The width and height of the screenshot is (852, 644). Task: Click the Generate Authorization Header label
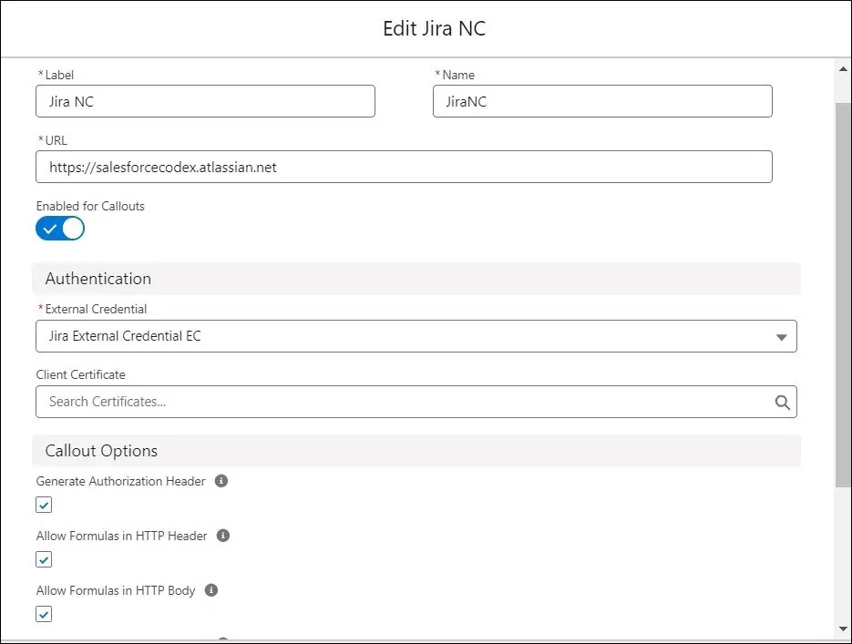point(120,481)
